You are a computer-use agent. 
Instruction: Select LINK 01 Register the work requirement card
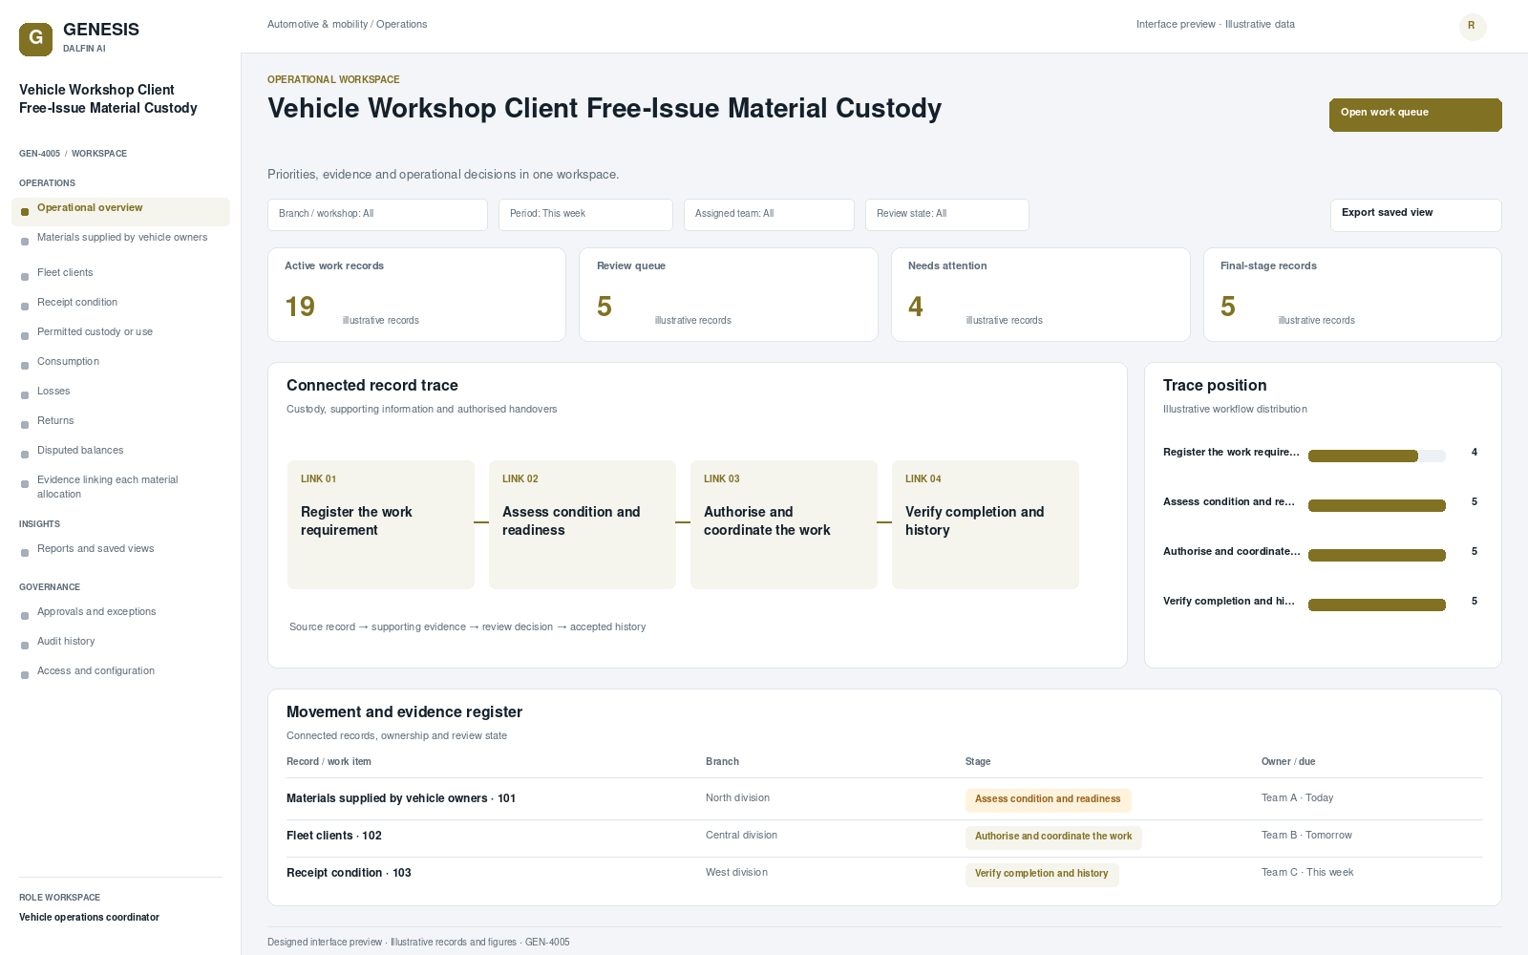pyautogui.click(x=381, y=525)
